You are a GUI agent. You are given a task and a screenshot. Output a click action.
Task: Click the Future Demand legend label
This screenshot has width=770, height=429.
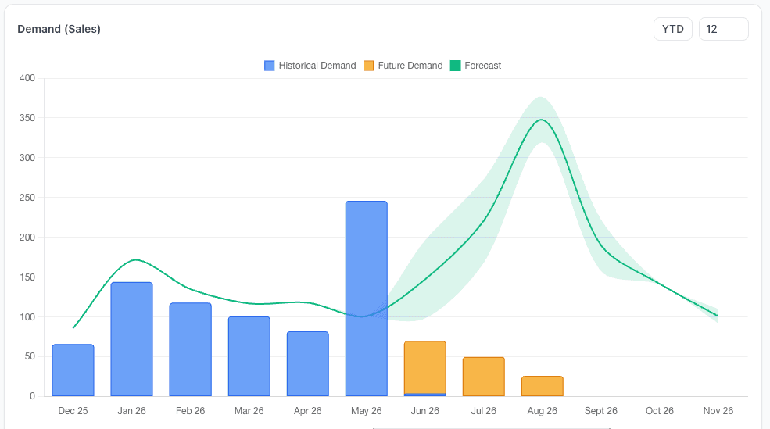(410, 66)
